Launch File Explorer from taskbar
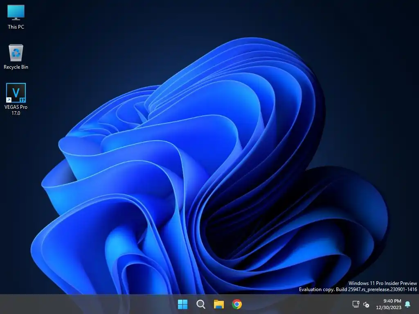Viewport: 419px width, 314px height. (219, 304)
